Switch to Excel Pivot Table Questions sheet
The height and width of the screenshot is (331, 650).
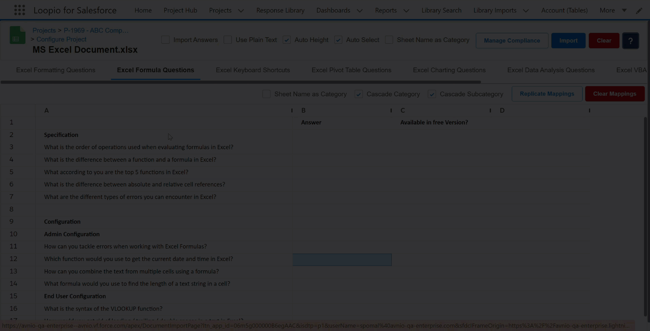tap(351, 70)
